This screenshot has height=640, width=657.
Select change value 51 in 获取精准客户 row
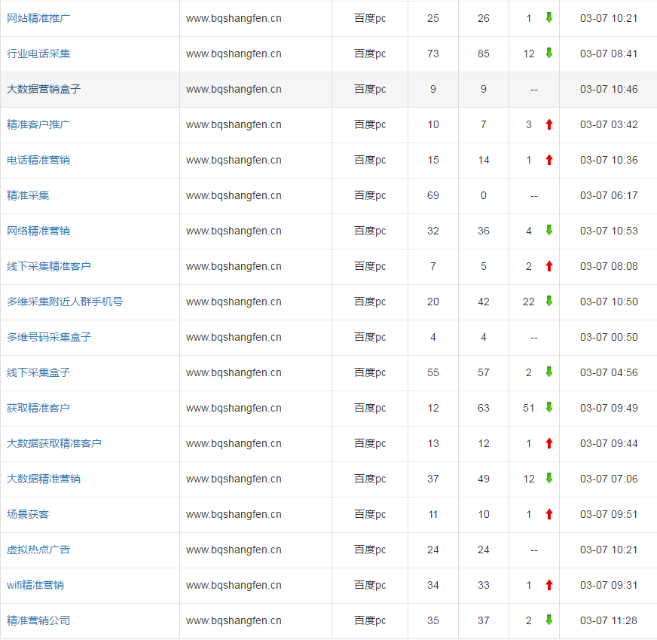tap(529, 408)
